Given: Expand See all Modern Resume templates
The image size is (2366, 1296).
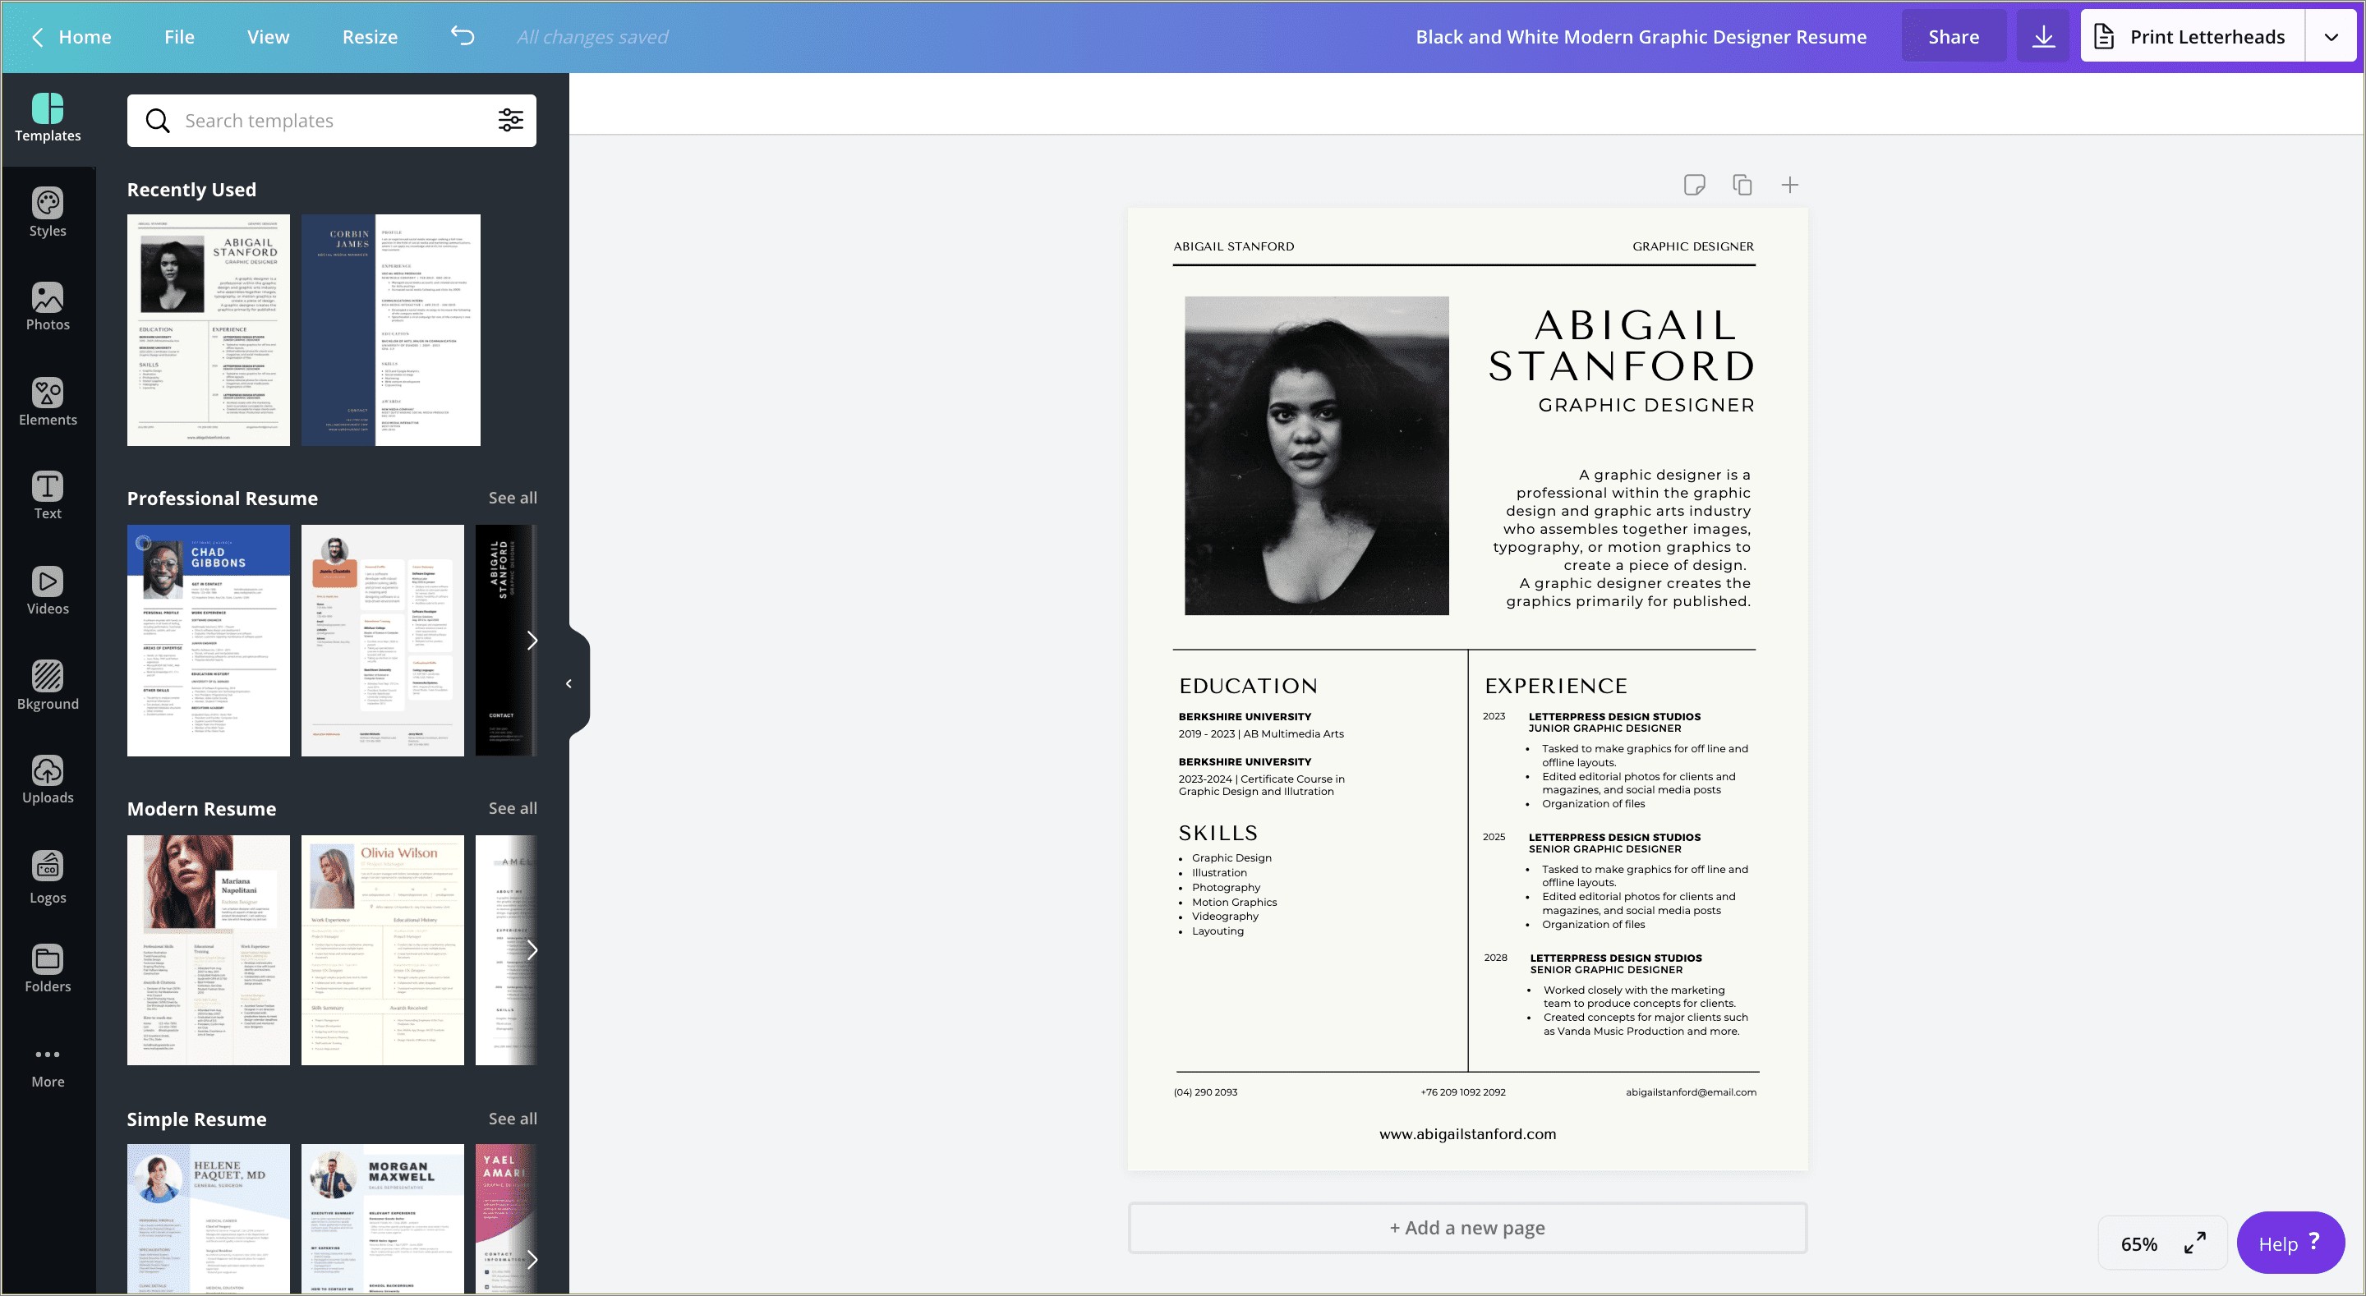Looking at the screenshot, I should pyautogui.click(x=513, y=807).
